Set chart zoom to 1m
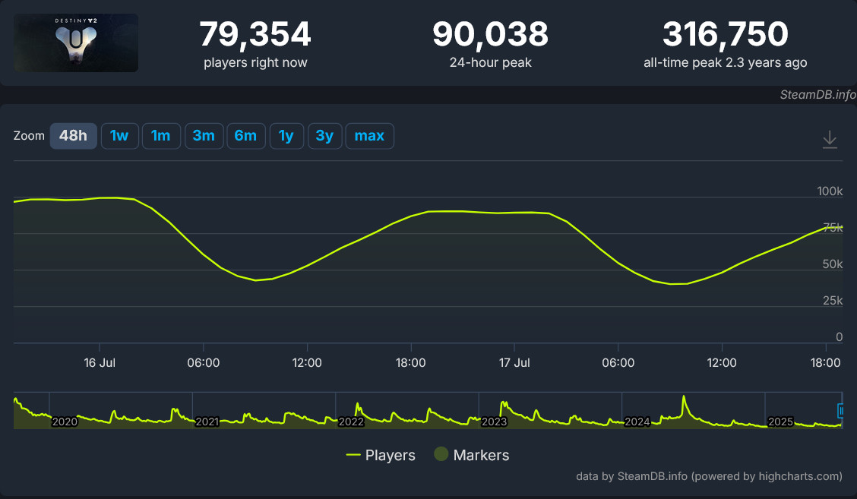The height and width of the screenshot is (499, 857). (x=161, y=136)
